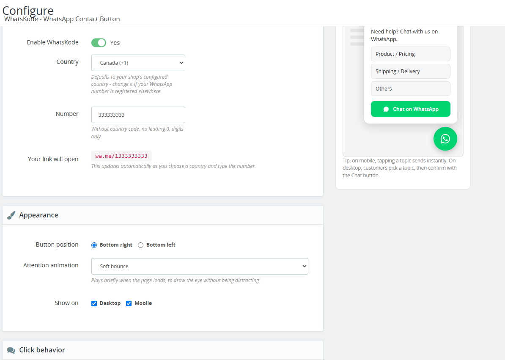Click the Click behavior chat bubbles icon

point(11,350)
